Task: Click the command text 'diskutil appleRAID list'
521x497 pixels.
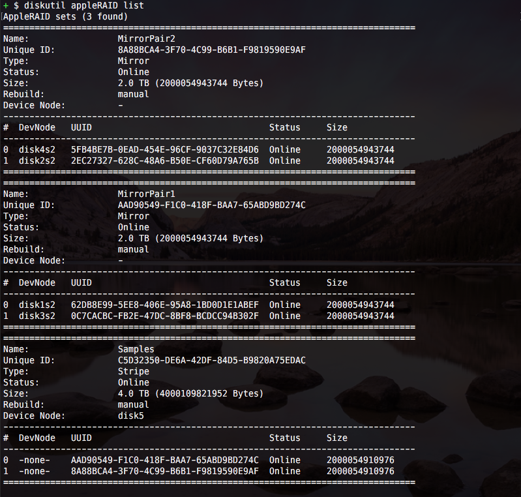Action: pos(83,6)
